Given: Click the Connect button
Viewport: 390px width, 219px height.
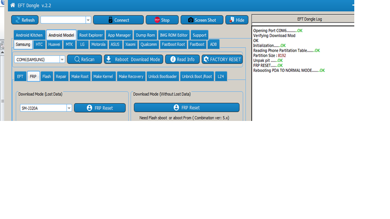Looking at the screenshot, I should pyautogui.click(x=119, y=20).
